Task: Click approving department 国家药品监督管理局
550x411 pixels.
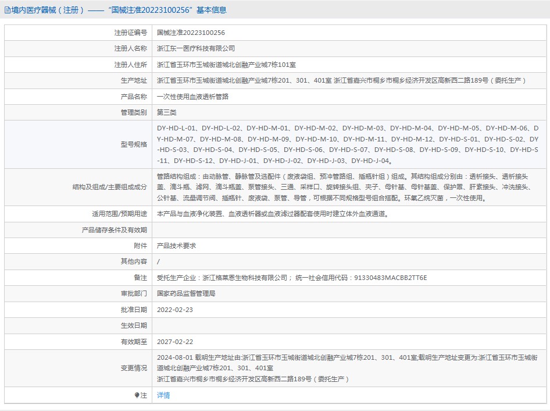Action: [x=186, y=293]
